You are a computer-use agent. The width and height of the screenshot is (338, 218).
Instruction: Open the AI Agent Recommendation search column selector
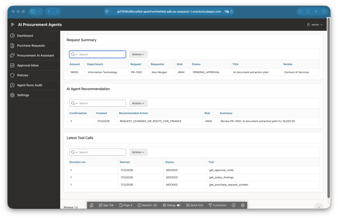(74, 103)
